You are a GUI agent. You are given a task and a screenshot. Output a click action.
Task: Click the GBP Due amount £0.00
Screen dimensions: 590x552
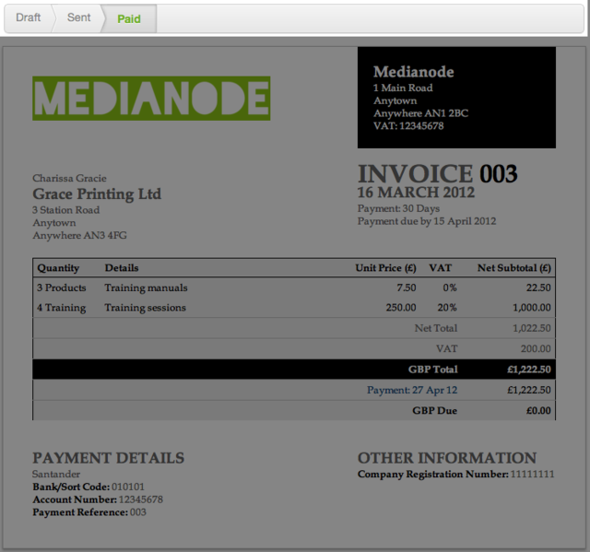(x=538, y=410)
